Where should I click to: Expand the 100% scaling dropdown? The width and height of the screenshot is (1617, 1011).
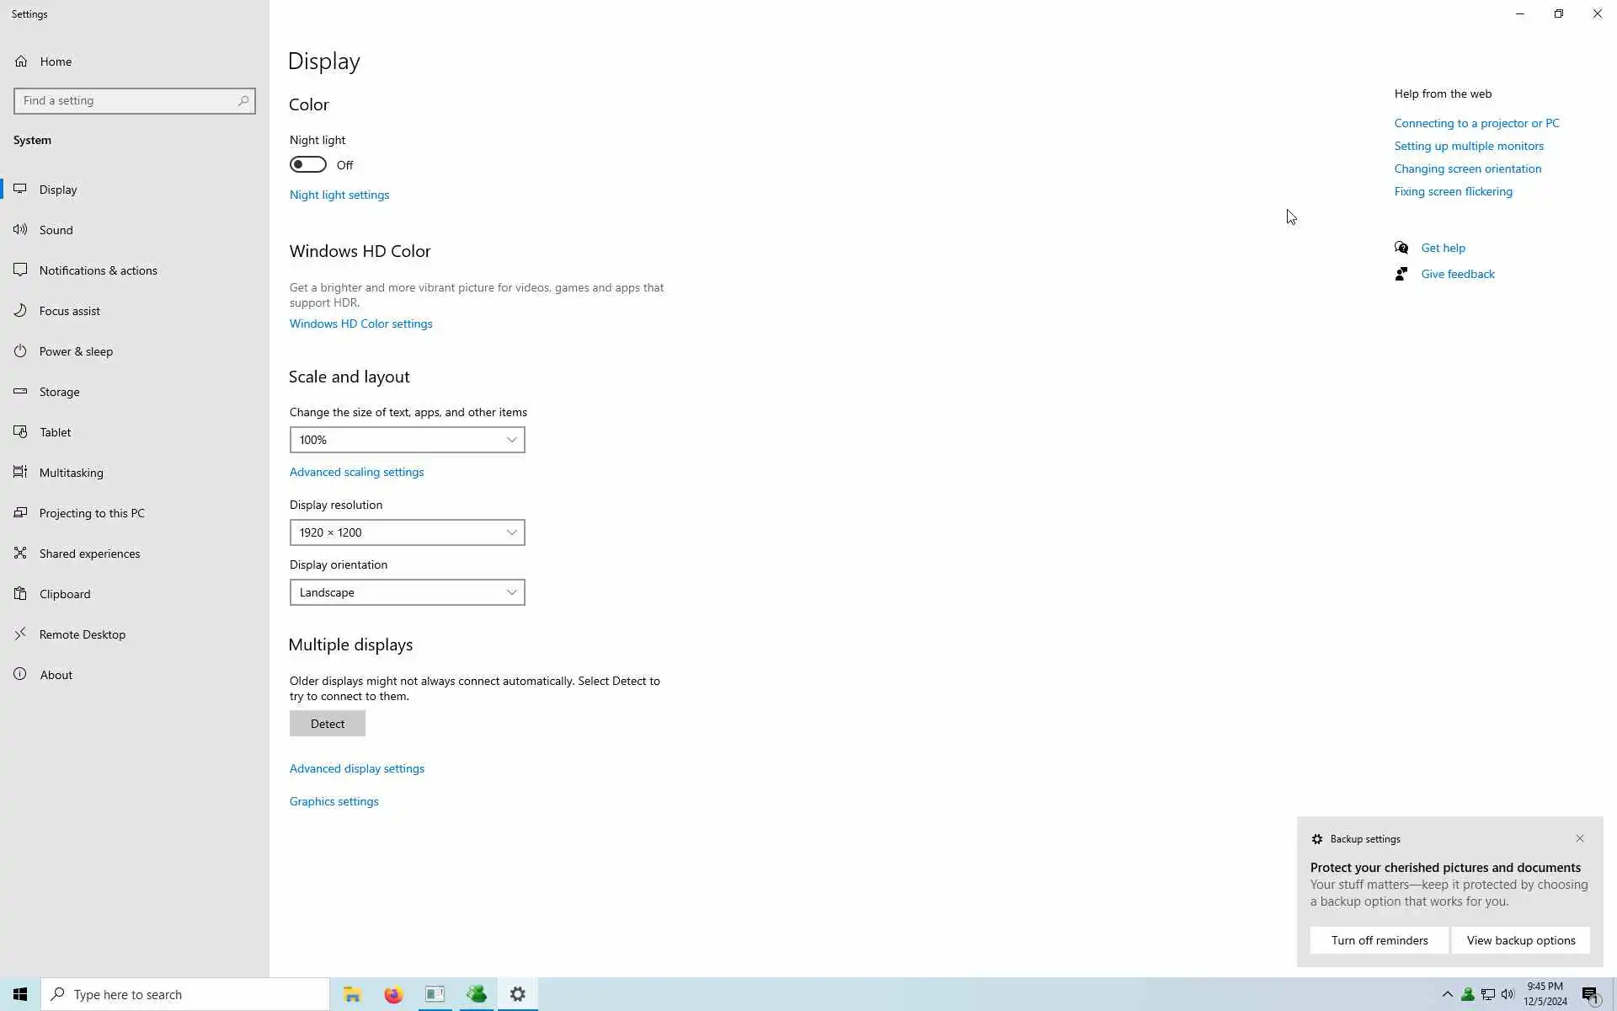click(407, 440)
